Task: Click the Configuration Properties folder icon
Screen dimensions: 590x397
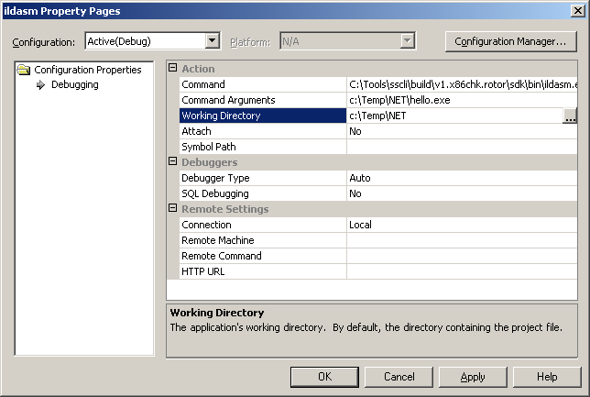Action: click(x=25, y=70)
